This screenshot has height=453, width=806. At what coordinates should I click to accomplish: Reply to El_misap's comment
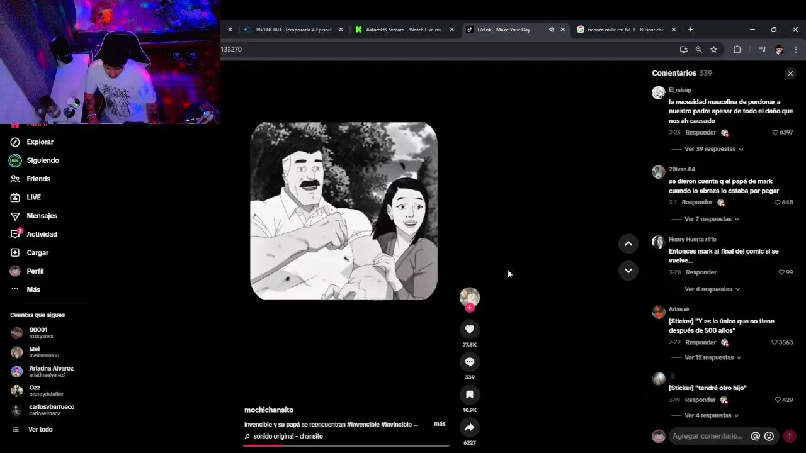click(x=701, y=133)
